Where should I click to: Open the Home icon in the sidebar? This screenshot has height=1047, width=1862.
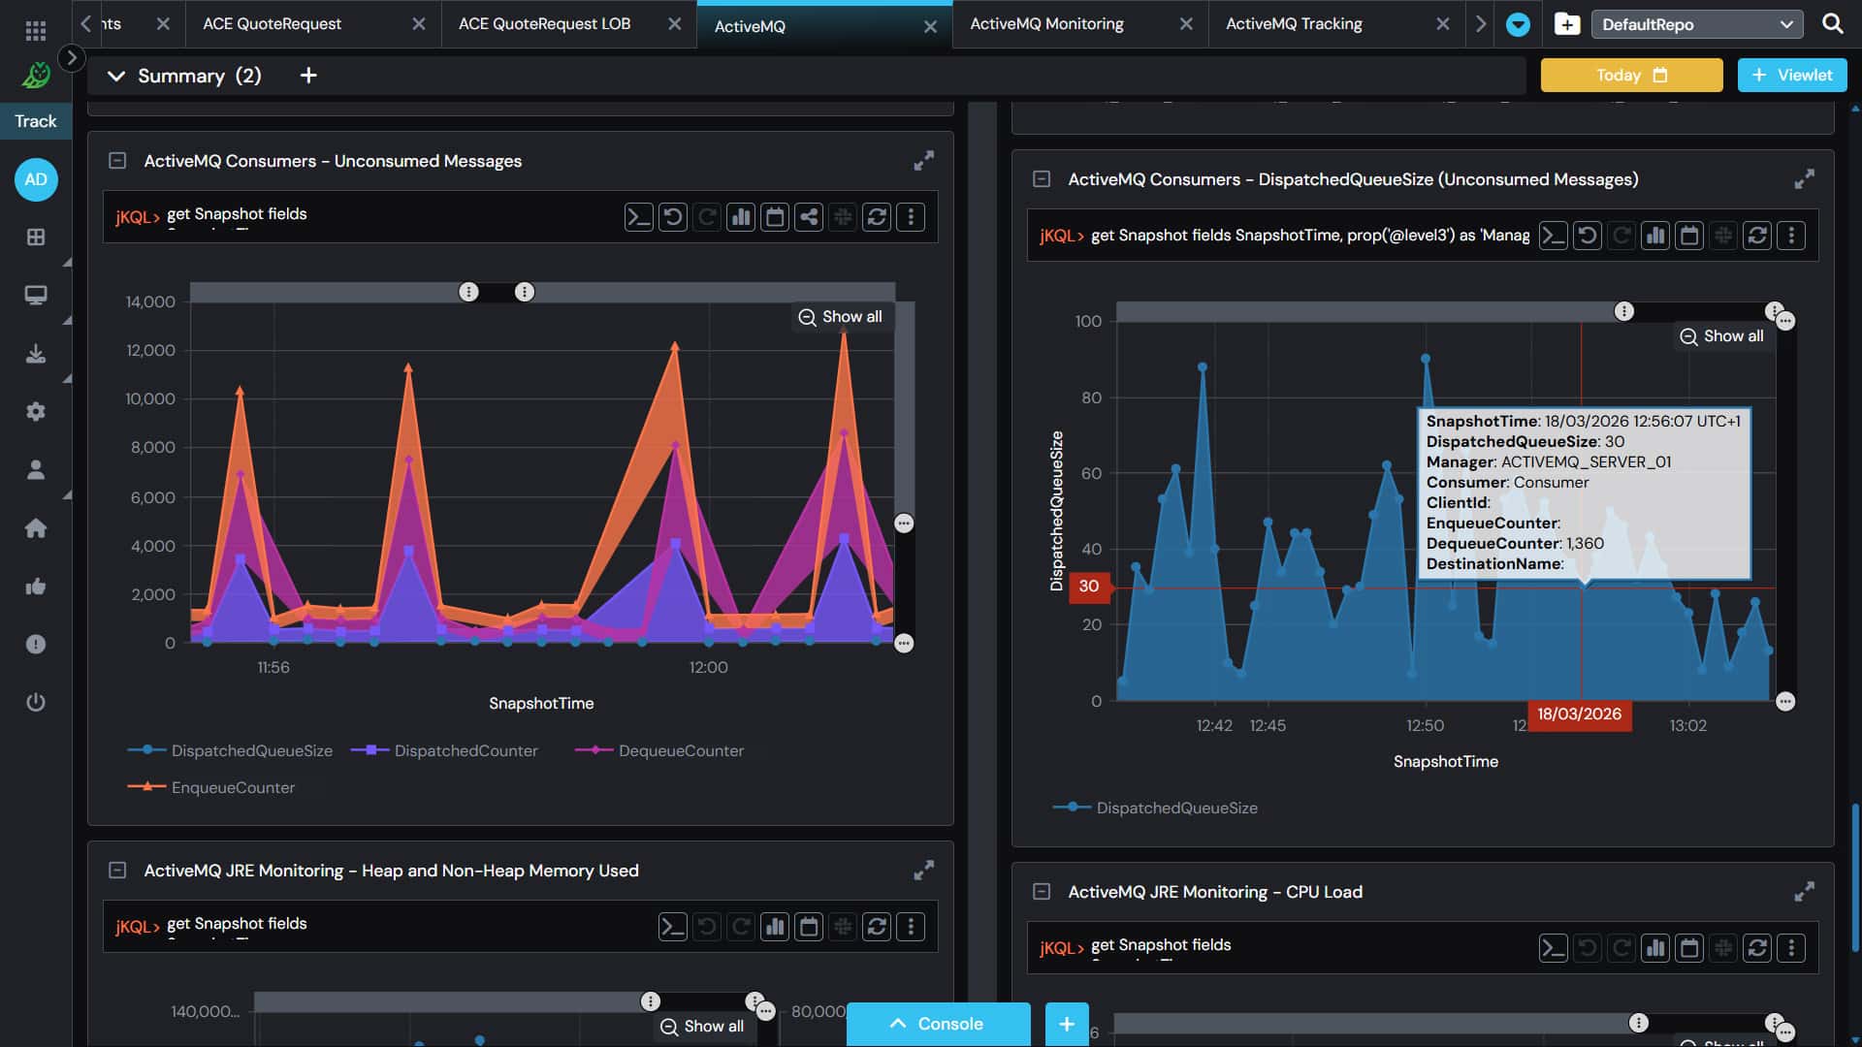point(36,527)
